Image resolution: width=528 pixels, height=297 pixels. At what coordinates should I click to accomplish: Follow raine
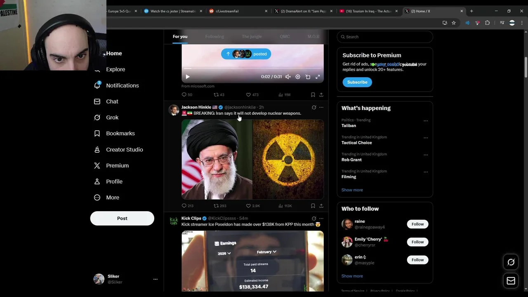pyautogui.click(x=417, y=224)
